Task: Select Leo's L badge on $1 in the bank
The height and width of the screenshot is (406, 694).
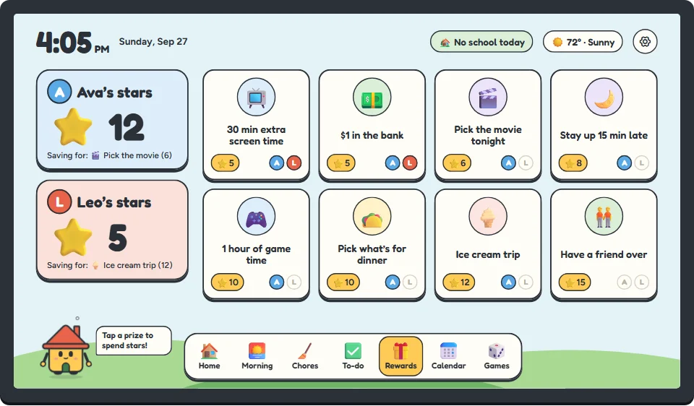Action: [x=410, y=163]
